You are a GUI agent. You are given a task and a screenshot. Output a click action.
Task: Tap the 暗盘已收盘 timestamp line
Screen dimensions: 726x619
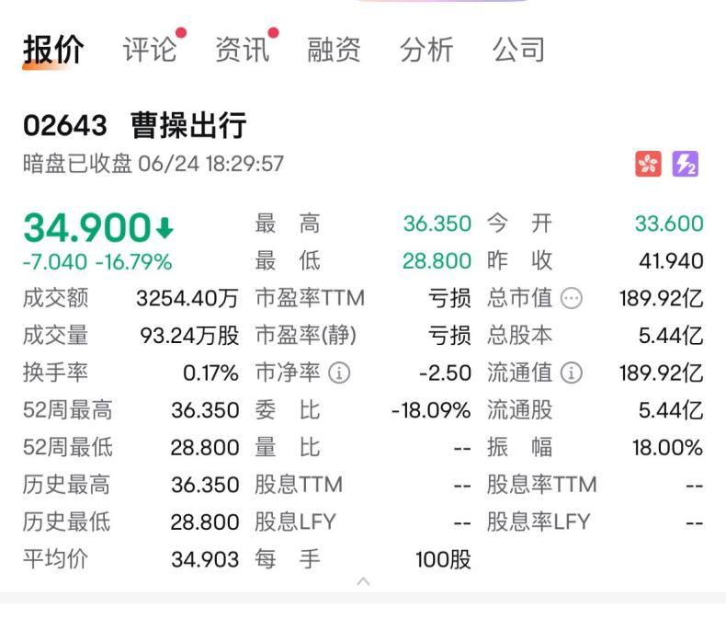tap(153, 164)
